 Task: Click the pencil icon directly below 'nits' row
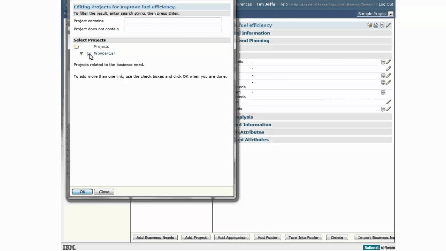[x=389, y=69]
